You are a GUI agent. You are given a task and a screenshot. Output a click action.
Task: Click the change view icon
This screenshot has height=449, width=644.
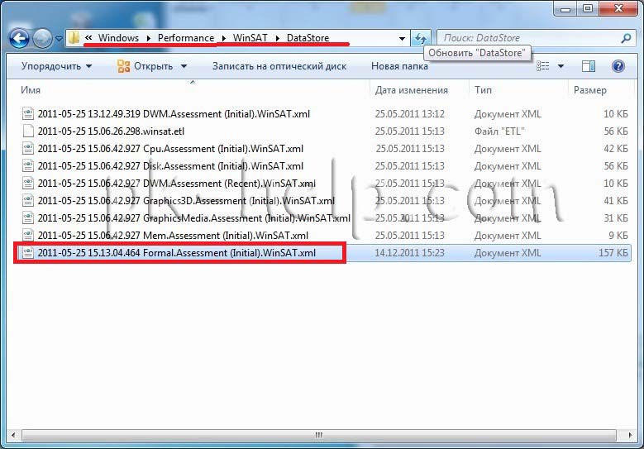542,66
